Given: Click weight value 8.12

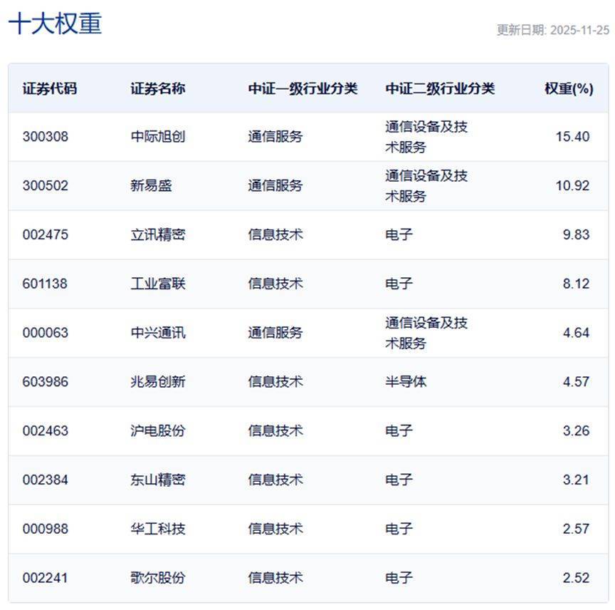Looking at the screenshot, I should click(576, 284).
